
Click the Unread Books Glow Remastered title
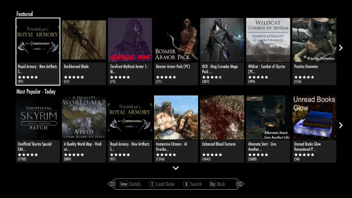pyautogui.click(x=308, y=146)
